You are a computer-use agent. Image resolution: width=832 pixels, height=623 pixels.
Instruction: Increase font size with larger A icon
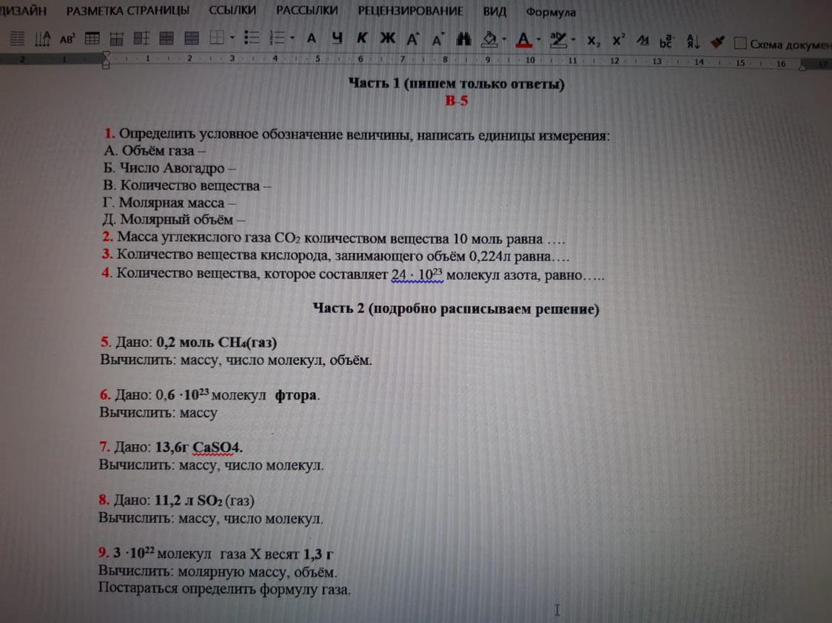[413, 38]
